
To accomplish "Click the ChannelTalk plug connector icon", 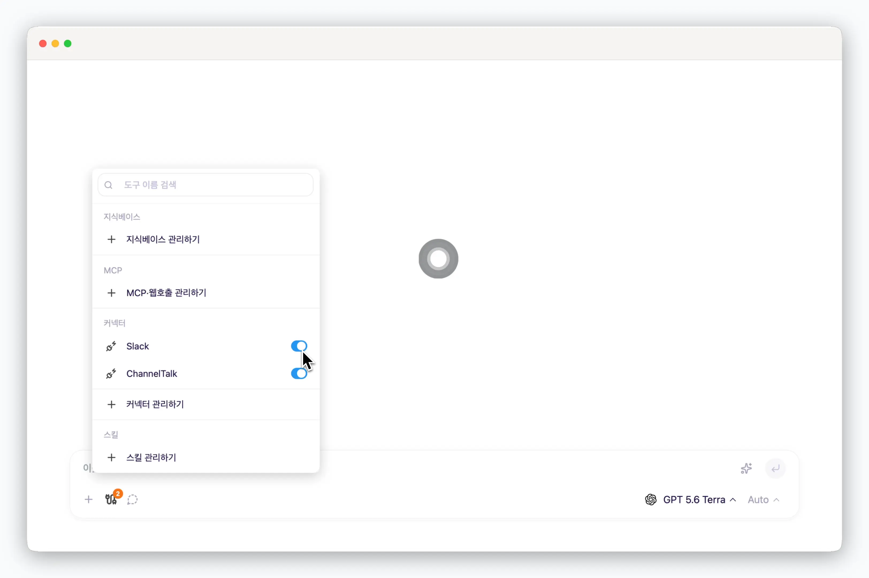I will pyautogui.click(x=111, y=373).
